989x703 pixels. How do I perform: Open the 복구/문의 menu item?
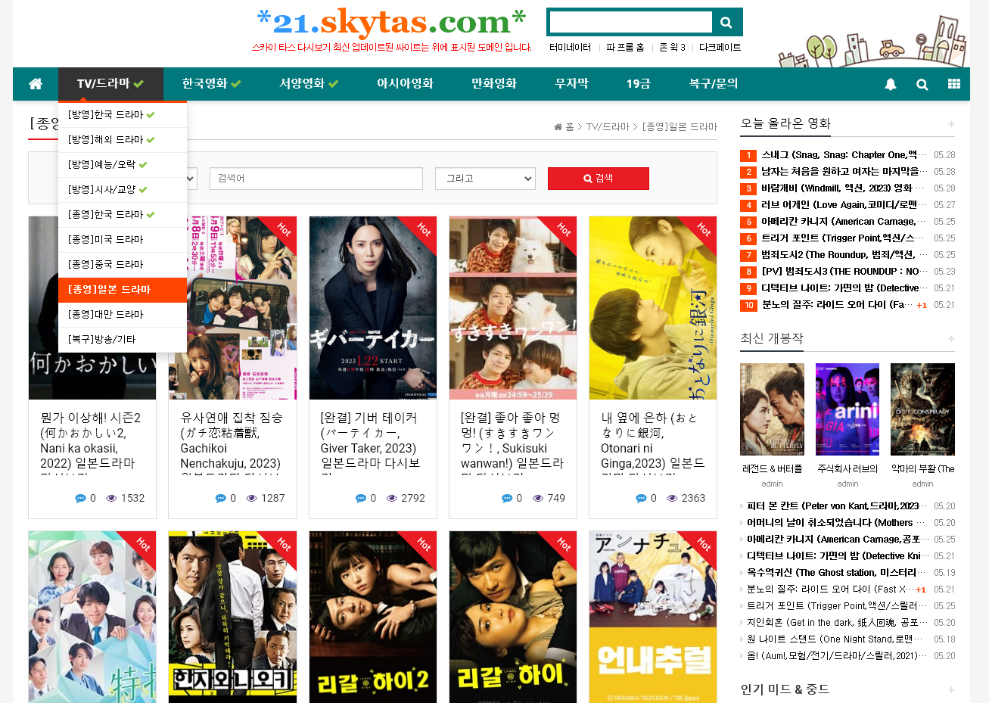tap(713, 84)
